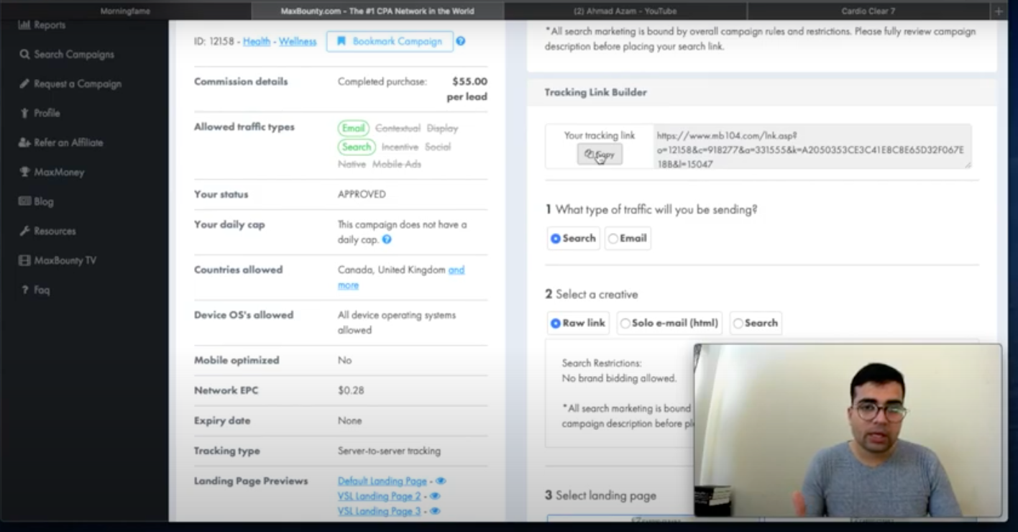Select the Search creative radio button
Screen dimensions: 1018x532
[738, 324]
